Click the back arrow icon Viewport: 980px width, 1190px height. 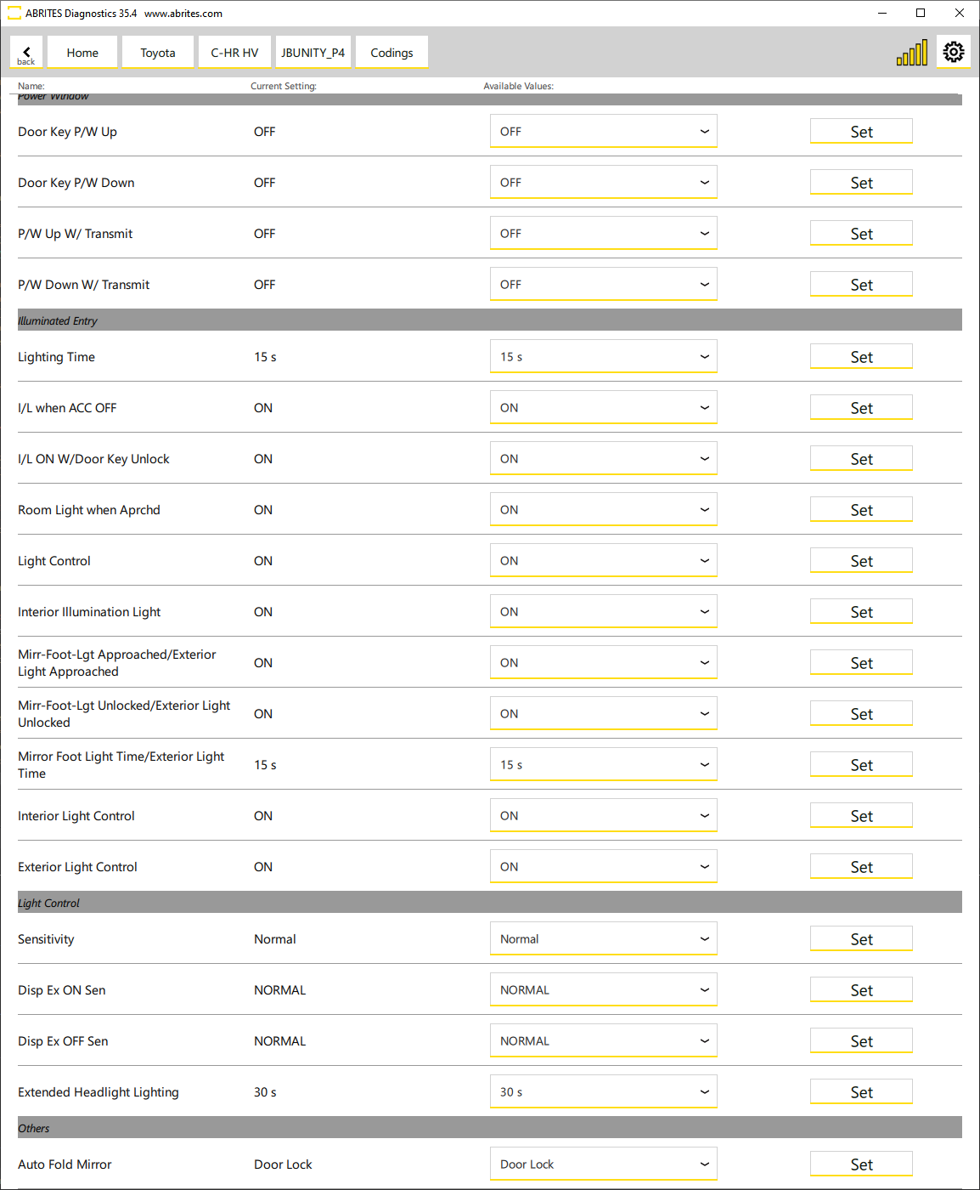26,53
